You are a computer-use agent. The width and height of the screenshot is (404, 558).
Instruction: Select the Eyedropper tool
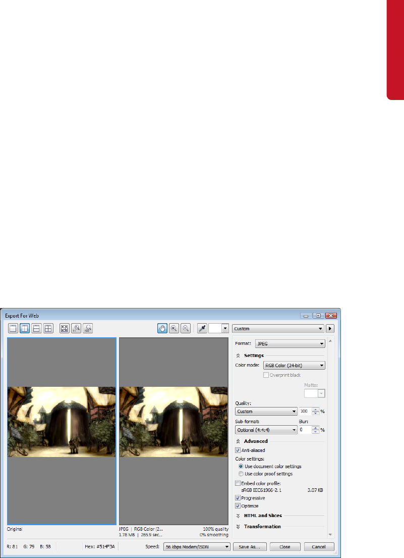(202, 328)
